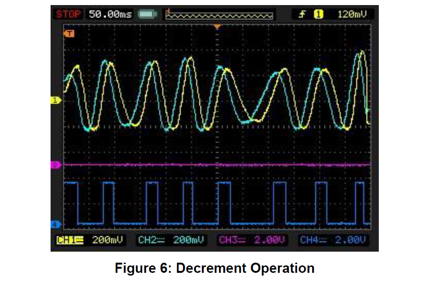Click the waveform memory overview bar
Screen dimensions: 428x282
point(219,15)
